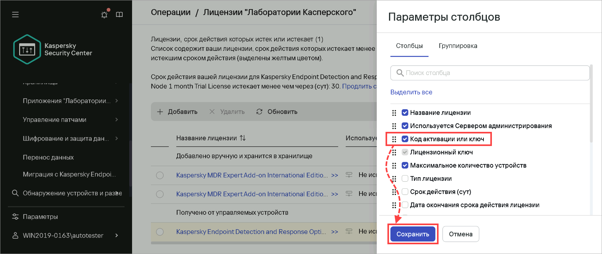Select radio button of Endpoint Detection license
Viewport: 602px width, 254px height.
coord(160,232)
